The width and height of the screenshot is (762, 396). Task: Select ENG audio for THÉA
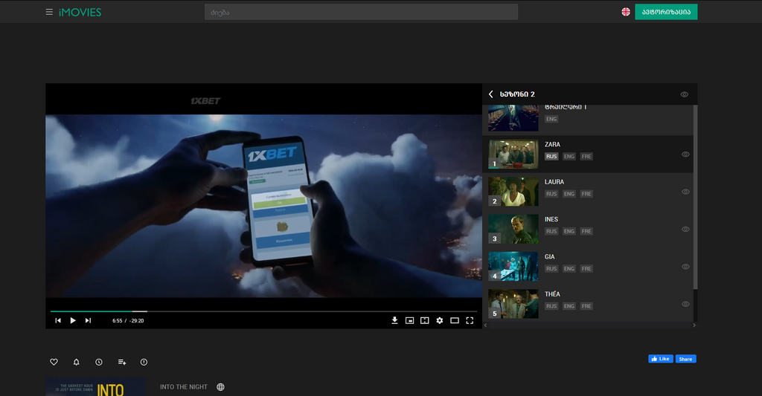click(x=569, y=306)
